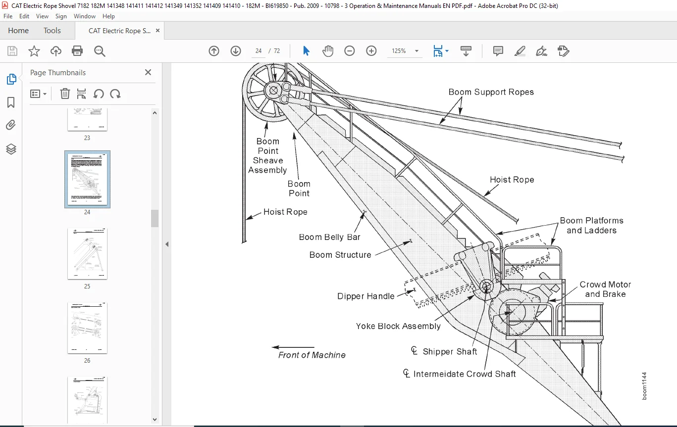Switch to the Home tab

[x=18, y=31]
